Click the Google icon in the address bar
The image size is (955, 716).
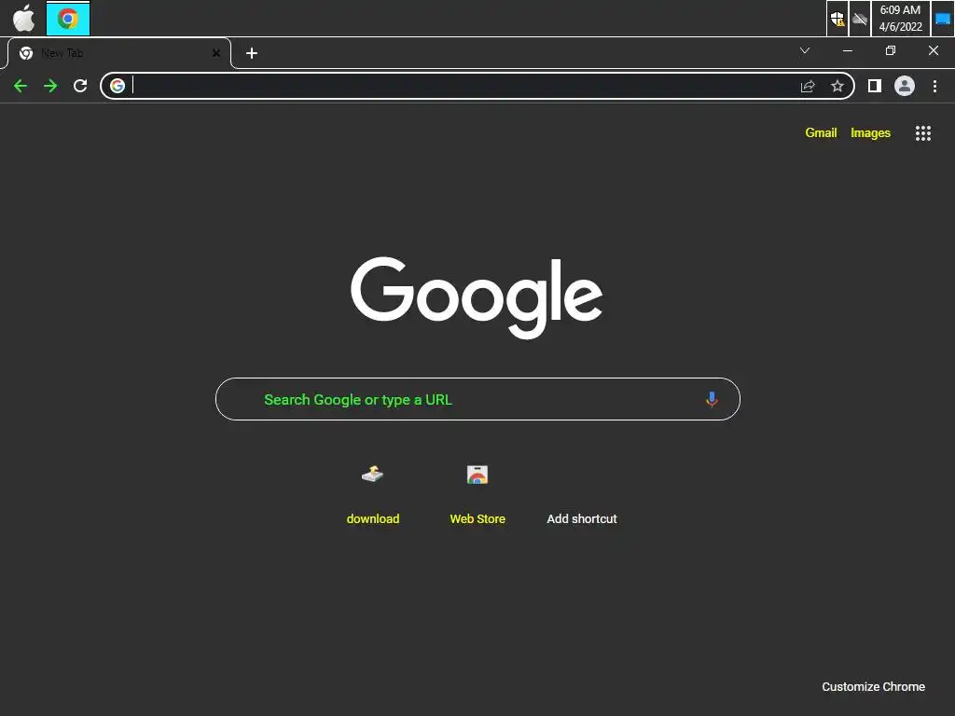118,86
